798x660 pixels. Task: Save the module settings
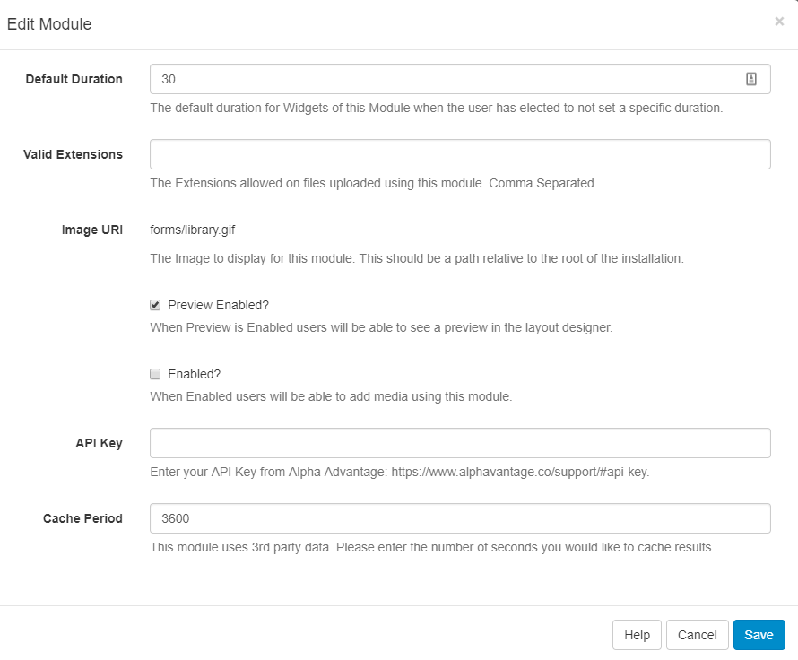pyautogui.click(x=759, y=635)
